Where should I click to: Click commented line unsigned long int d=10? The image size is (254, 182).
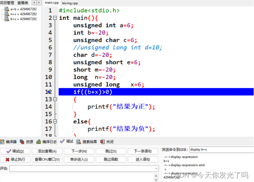tap(117, 48)
